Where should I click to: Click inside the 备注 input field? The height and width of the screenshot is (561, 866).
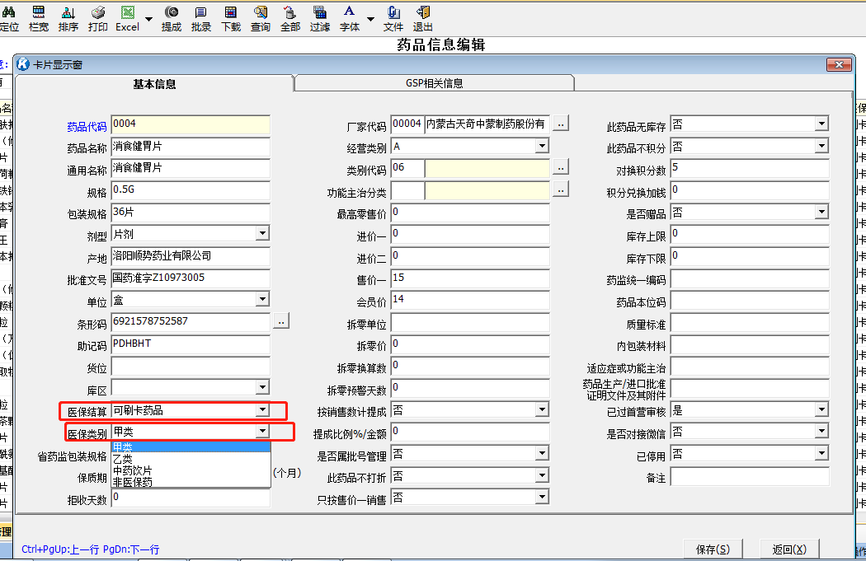click(748, 475)
